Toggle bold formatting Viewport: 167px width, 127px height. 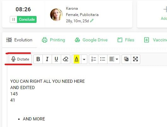point(38,59)
